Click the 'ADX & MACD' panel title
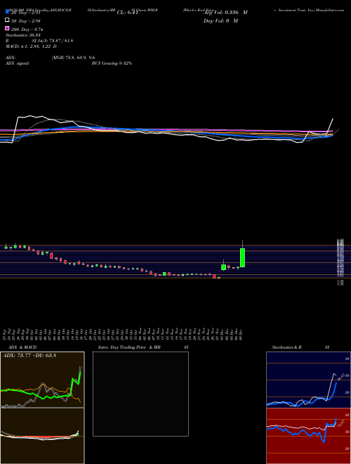351x464 pixels. point(22,347)
